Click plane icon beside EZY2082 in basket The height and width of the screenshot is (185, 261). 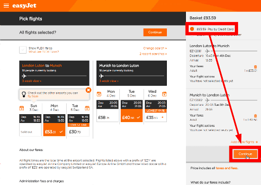207,100
